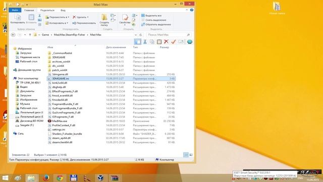Viewport: 323px width, 182px height.
Task: Click the Classic Shell paste clipboard toolbar icon
Action: tap(159, 41)
